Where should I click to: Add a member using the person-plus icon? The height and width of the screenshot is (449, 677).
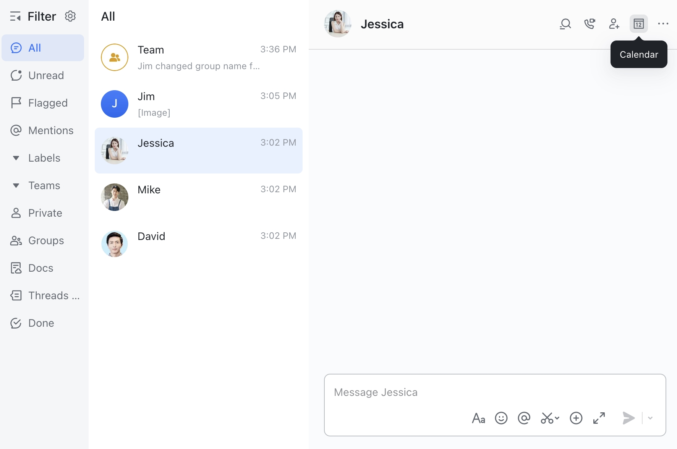614,24
